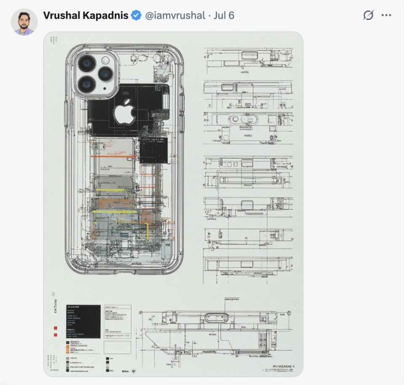Click the camera flash circle in the image
The height and width of the screenshot is (385, 404).
[105, 61]
